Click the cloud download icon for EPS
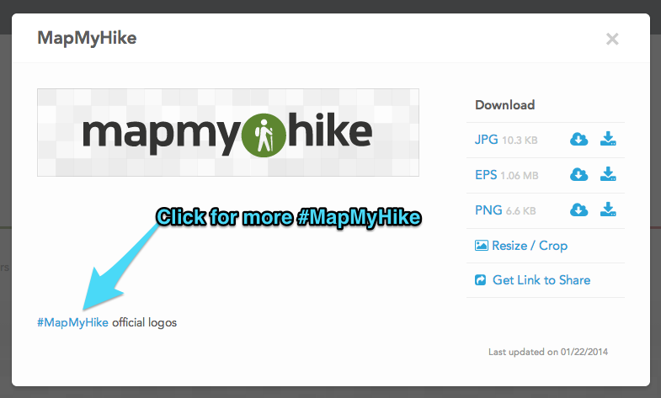Screen dimensions: 661x398 pos(578,174)
